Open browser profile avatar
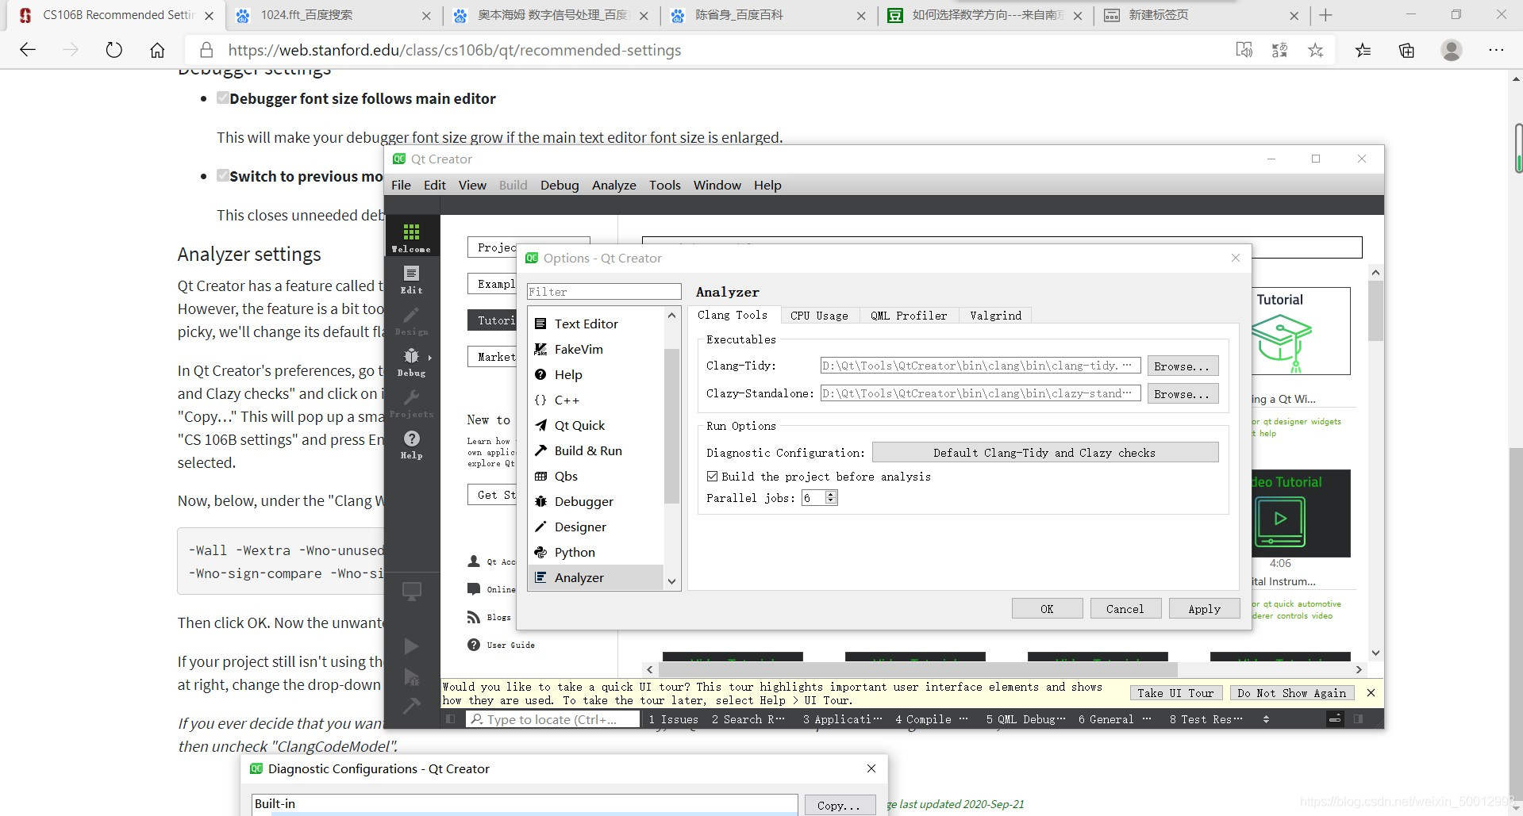 (1452, 50)
